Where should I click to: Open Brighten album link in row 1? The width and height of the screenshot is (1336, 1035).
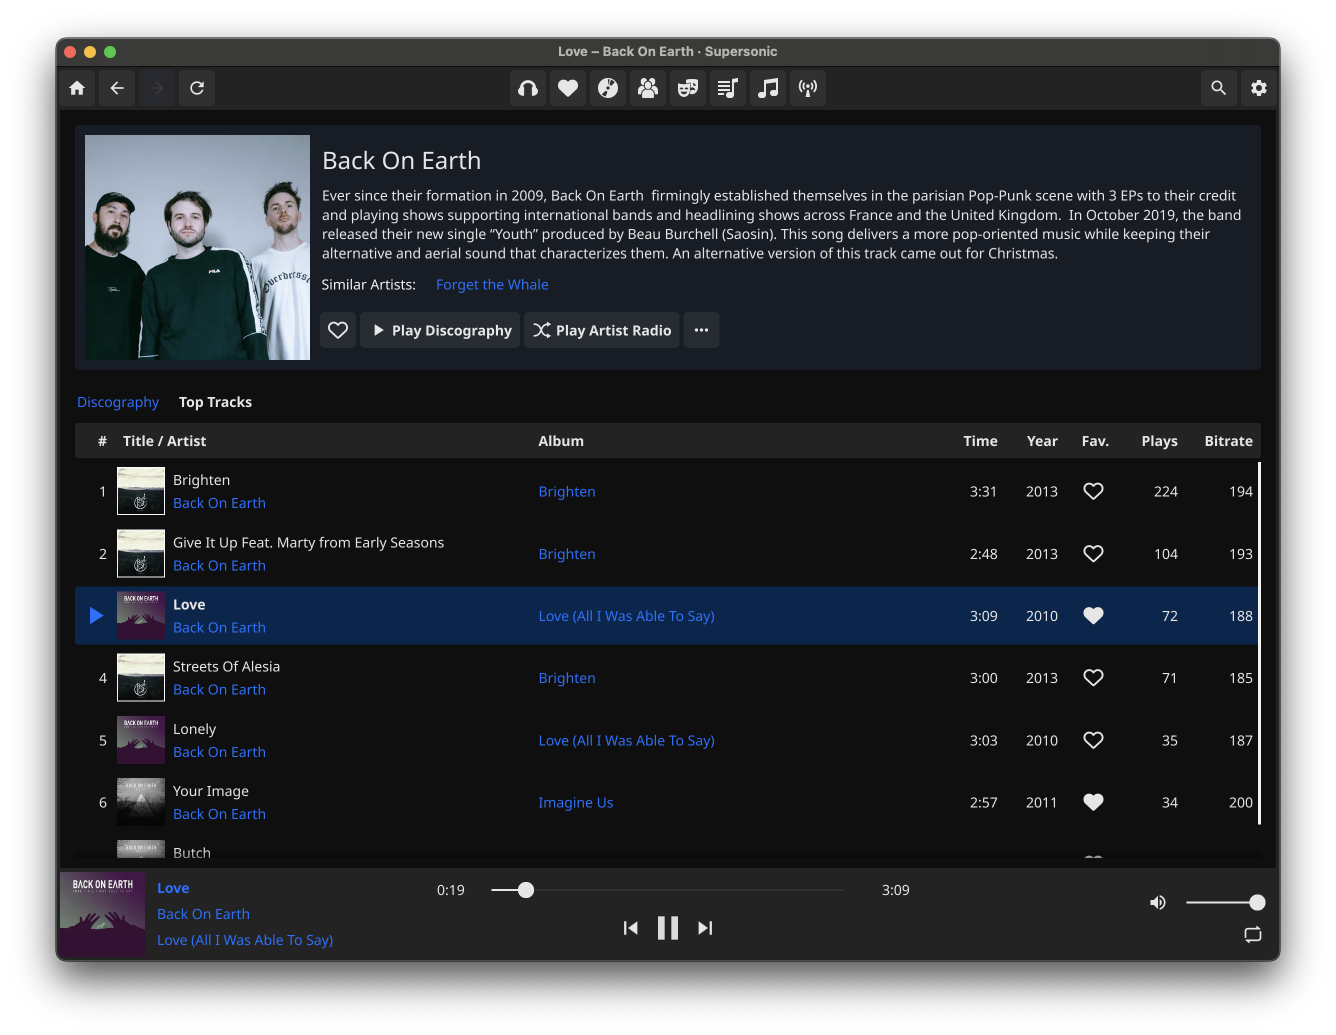(x=566, y=491)
